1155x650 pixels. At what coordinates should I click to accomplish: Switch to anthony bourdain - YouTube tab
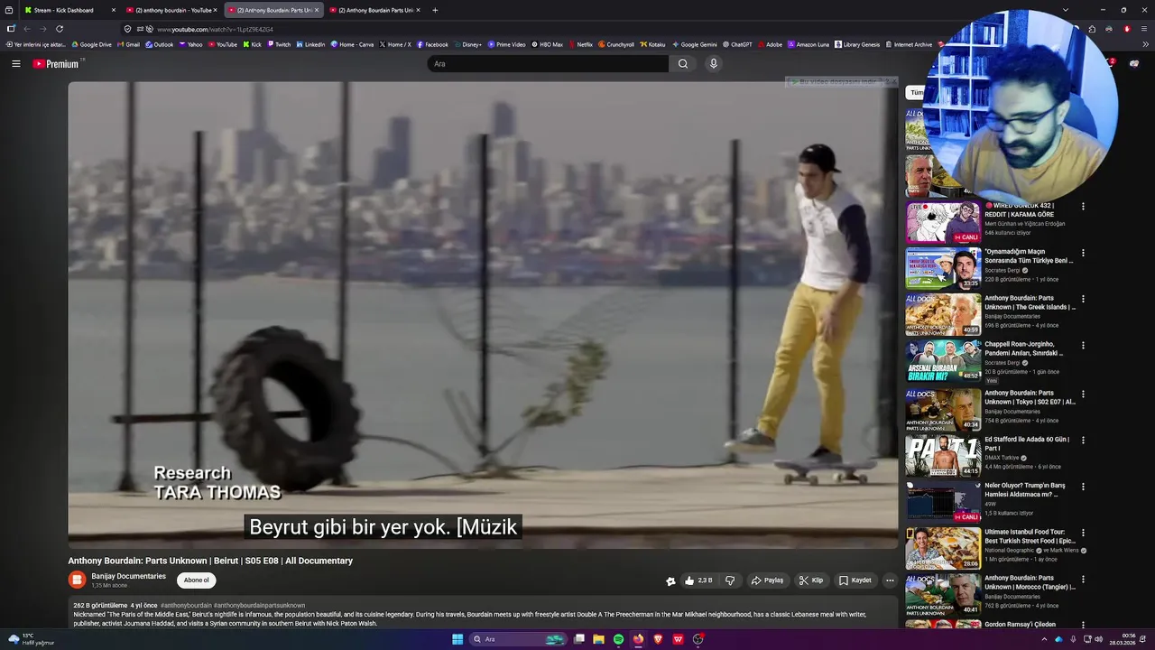[x=172, y=10]
